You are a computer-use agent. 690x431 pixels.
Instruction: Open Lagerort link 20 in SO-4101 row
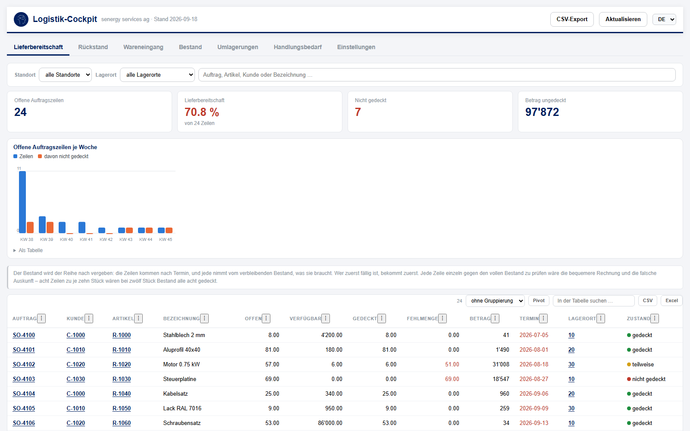click(x=571, y=350)
